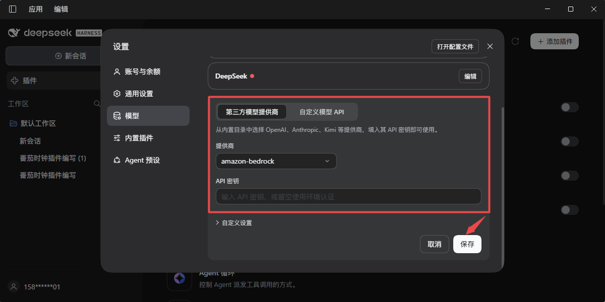Click the Agent 预设 icon
The width and height of the screenshot is (605, 302).
point(117,160)
